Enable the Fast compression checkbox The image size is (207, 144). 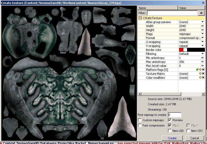(140, 125)
